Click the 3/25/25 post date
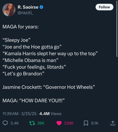Image resolution: width=118 pixels, height=132 pixels. (29, 114)
